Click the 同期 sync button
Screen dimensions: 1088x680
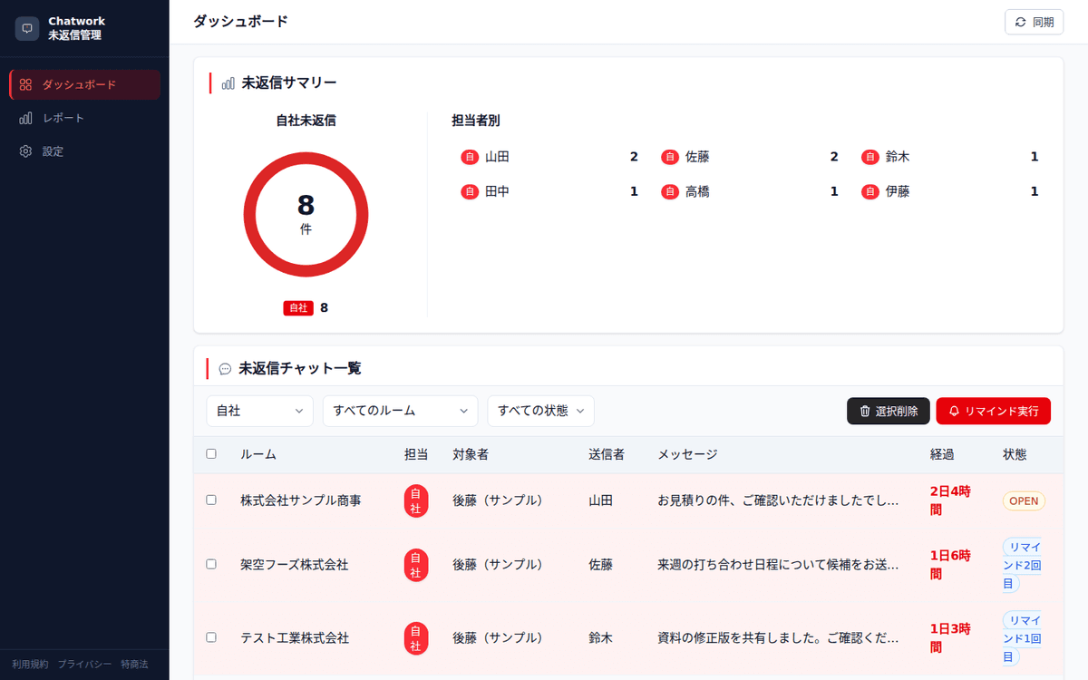(x=1035, y=22)
